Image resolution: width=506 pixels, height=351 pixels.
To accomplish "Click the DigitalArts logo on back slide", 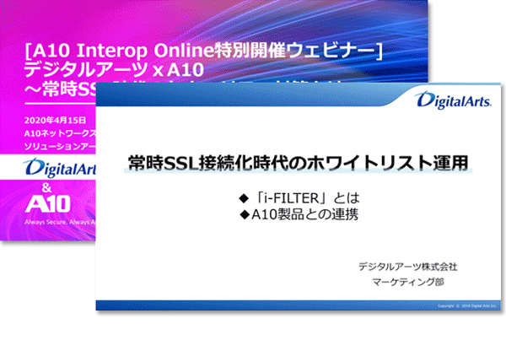I will (x=59, y=168).
